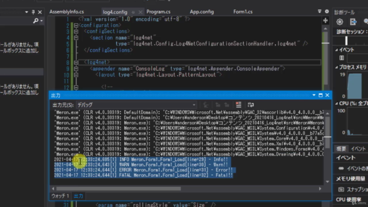Click the スナップショット snapshot camera icon
This screenshot has height=207, width=368.
341,189
